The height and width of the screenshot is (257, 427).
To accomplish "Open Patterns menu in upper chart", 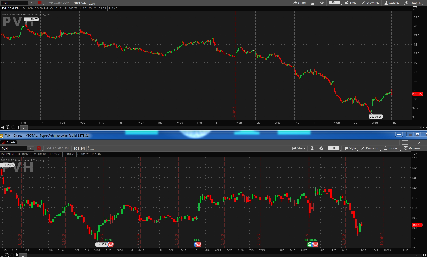I will (x=413, y=3).
